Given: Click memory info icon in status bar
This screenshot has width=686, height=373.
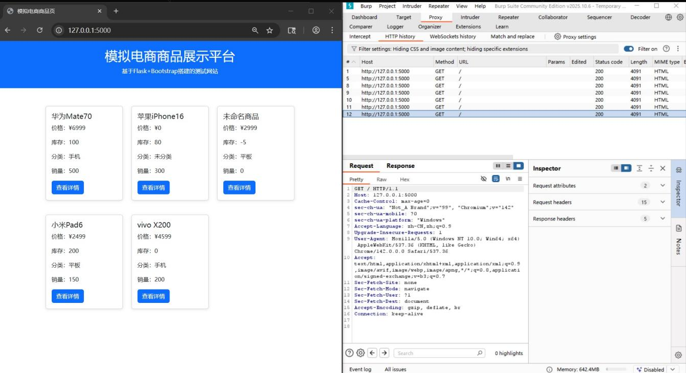Looking at the screenshot, I should click(549, 369).
